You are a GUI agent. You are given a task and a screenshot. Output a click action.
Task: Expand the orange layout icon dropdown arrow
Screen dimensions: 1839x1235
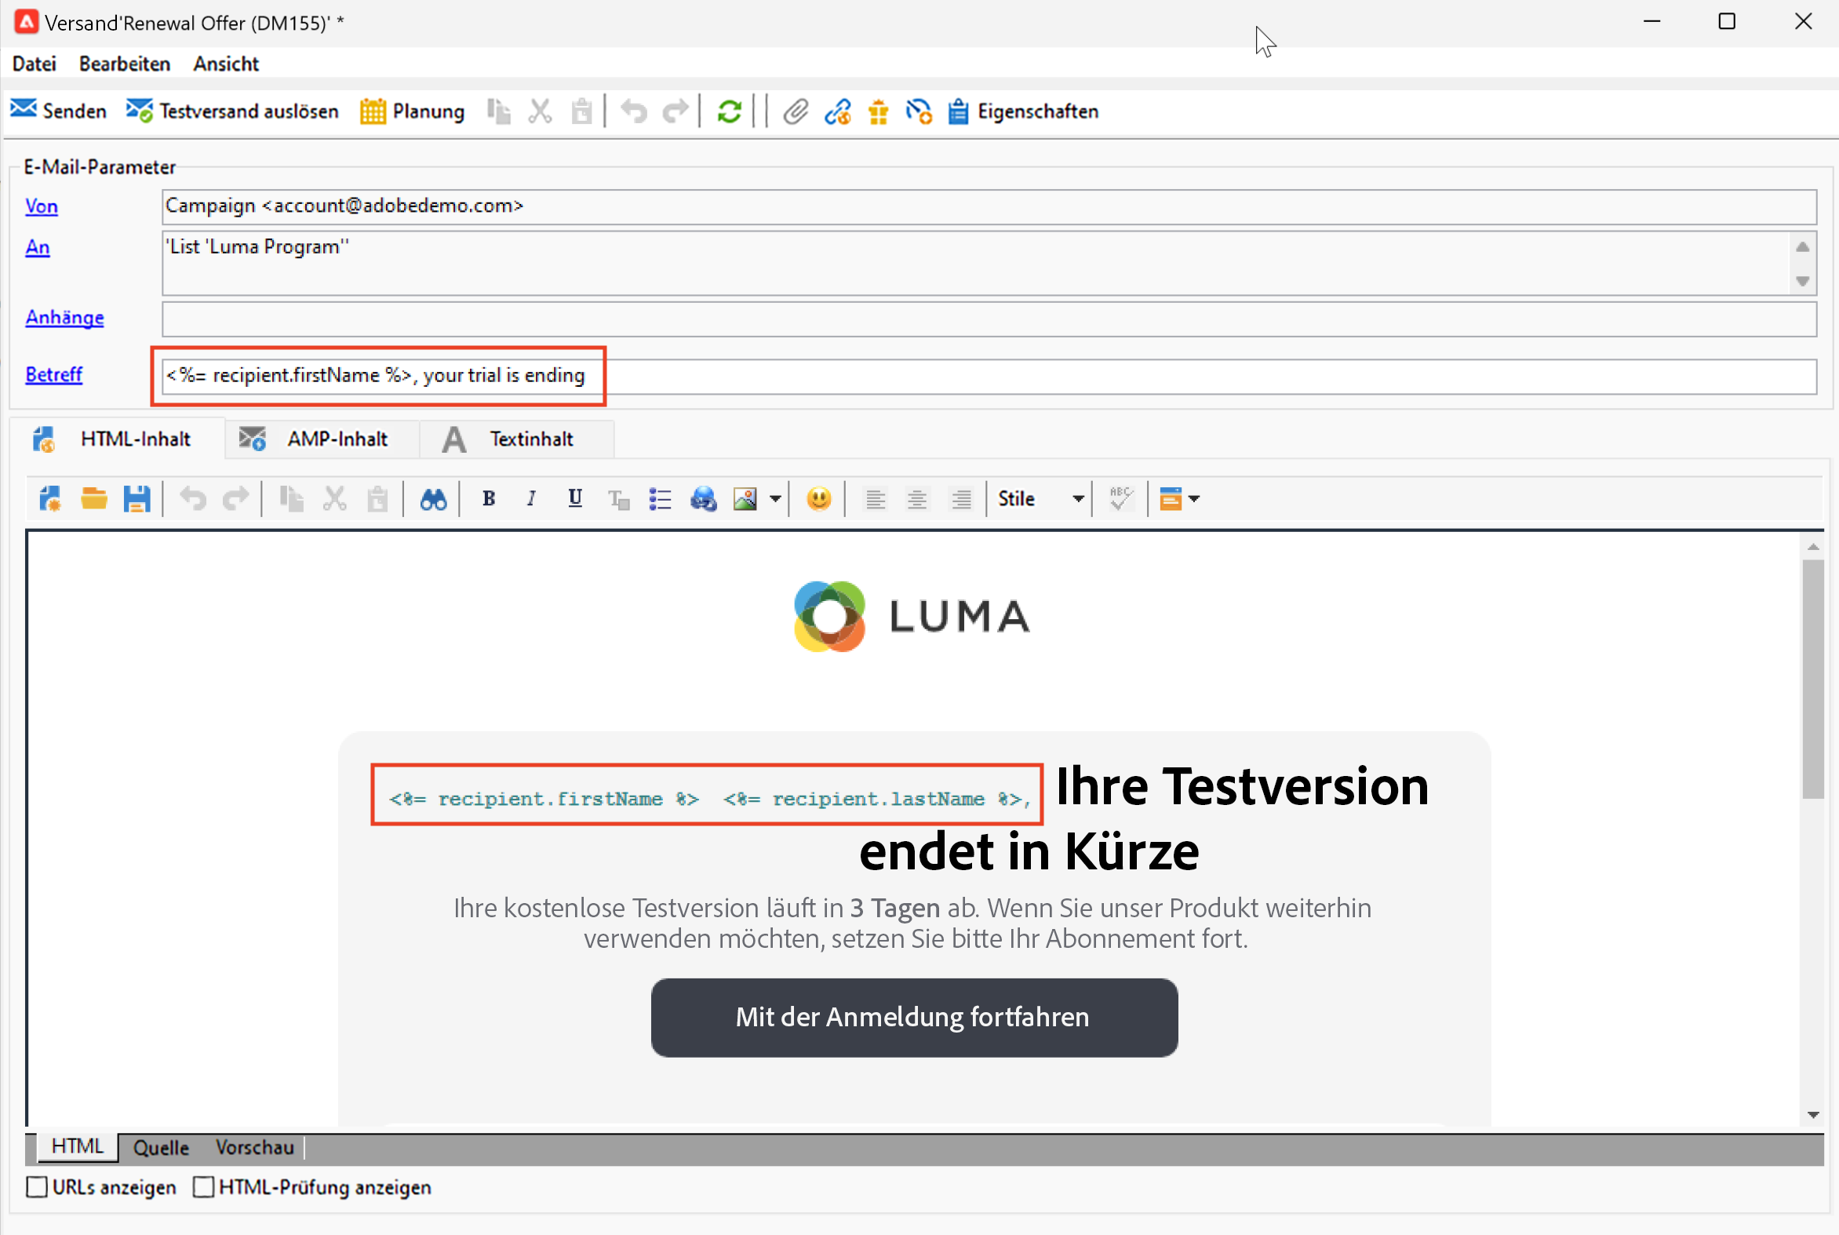pyautogui.click(x=1194, y=498)
